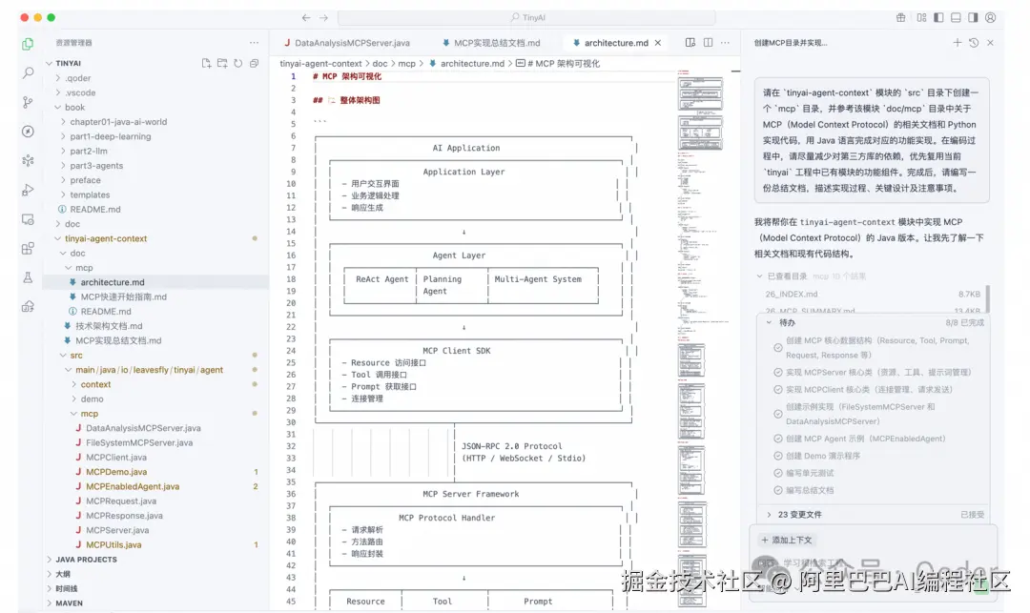Click the TinyAI search box in the title bar

[x=526, y=18]
